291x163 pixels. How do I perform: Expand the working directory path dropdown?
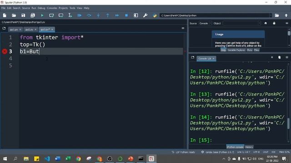tap(271, 15)
